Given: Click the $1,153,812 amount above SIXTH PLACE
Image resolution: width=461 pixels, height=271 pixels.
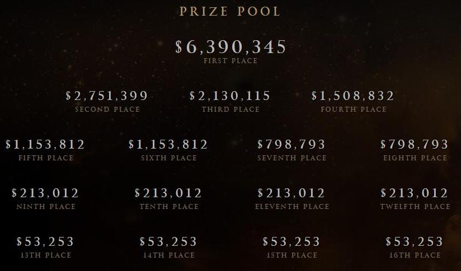Looking at the screenshot, I should coord(168,145).
